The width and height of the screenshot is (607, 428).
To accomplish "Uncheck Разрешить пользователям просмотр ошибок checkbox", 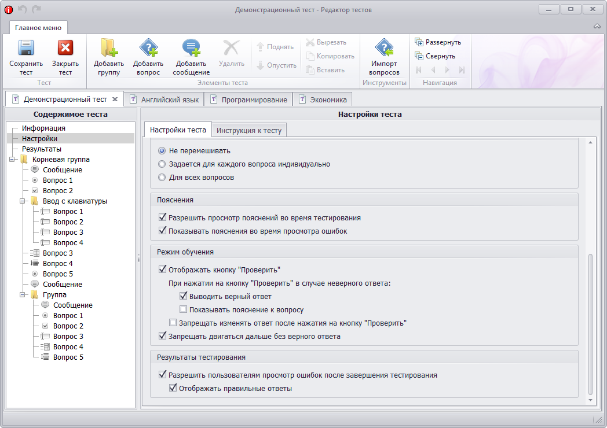I will 163,375.
